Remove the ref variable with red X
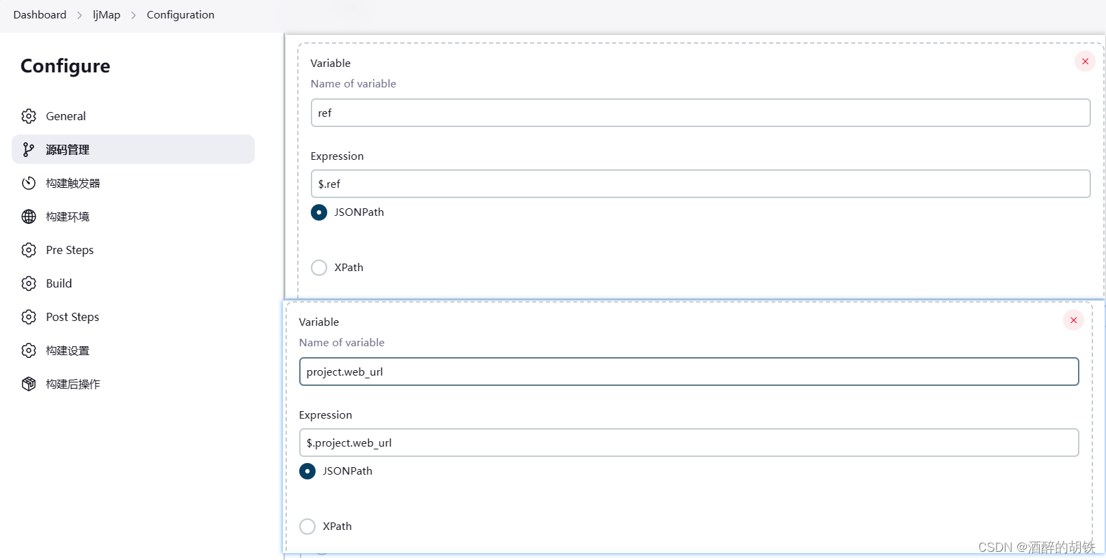The image size is (1106, 560). tap(1085, 61)
